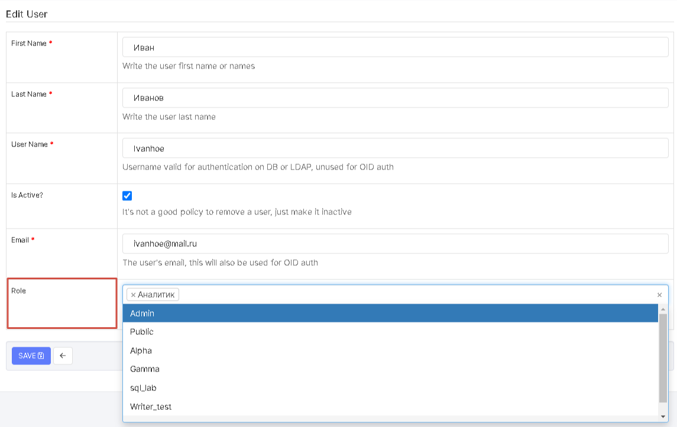Image resolution: width=677 pixels, height=427 pixels.
Task: Click into the Email input
Action: [395, 244]
